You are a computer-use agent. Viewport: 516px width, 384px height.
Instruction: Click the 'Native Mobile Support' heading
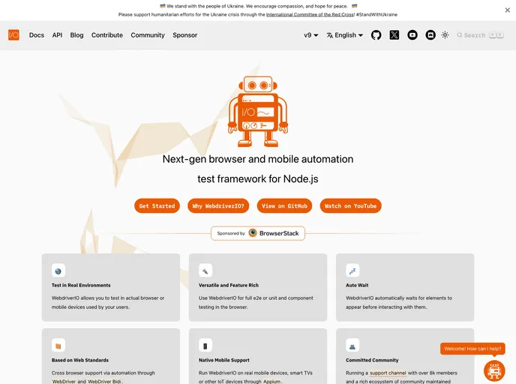click(x=224, y=360)
